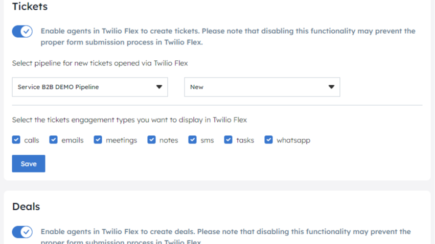
Task: Uncheck the emails checkbox
Action: (x=54, y=140)
